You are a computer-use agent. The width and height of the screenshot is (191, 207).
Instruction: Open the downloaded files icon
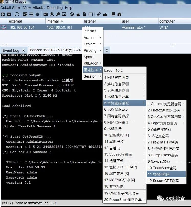coord(52,14)
